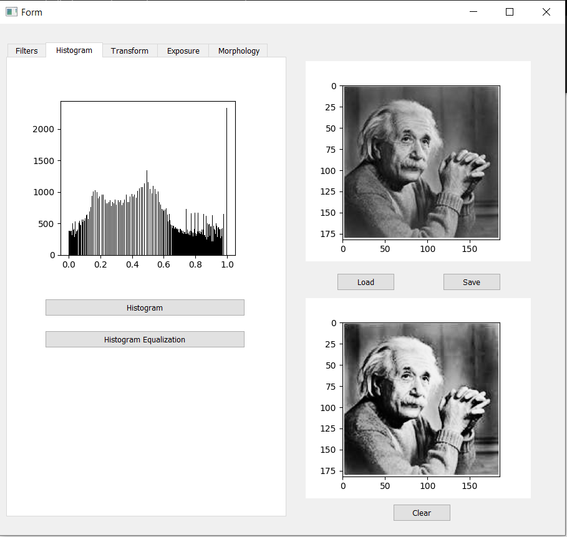Open the Transform tab
The height and width of the screenshot is (537, 567).
coord(130,51)
